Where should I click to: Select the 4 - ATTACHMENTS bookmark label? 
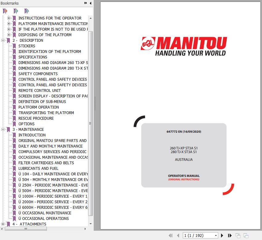[x=29, y=224]
